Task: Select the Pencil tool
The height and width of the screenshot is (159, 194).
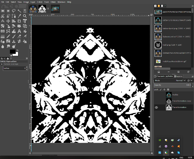Action: (x=8, y=36)
